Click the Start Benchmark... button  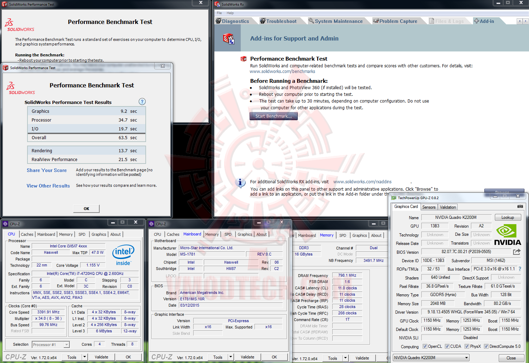point(273,116)
